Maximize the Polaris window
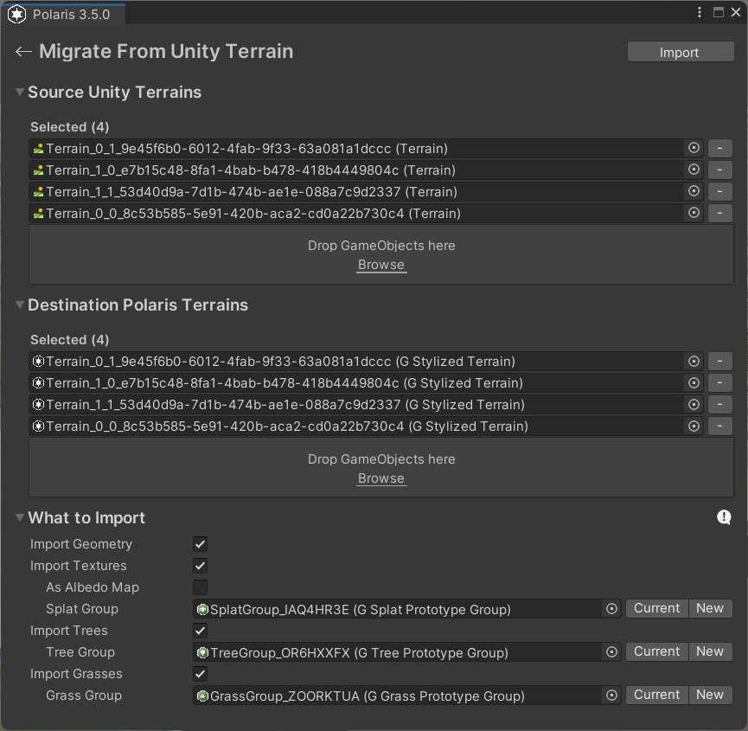This screenshot has width=748, height=731. (719, 12)
